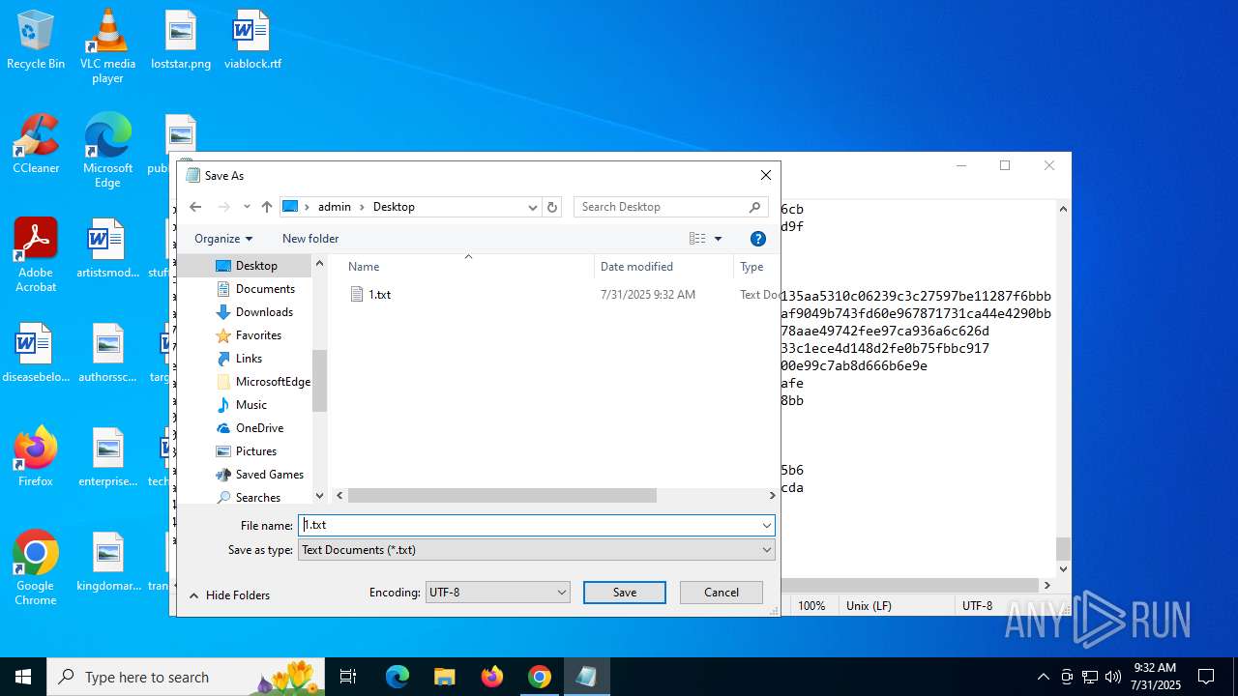Screen dimensions: 1238x696
Task: Switch to Notepad taskbar button
Action: tap(586, 677)
